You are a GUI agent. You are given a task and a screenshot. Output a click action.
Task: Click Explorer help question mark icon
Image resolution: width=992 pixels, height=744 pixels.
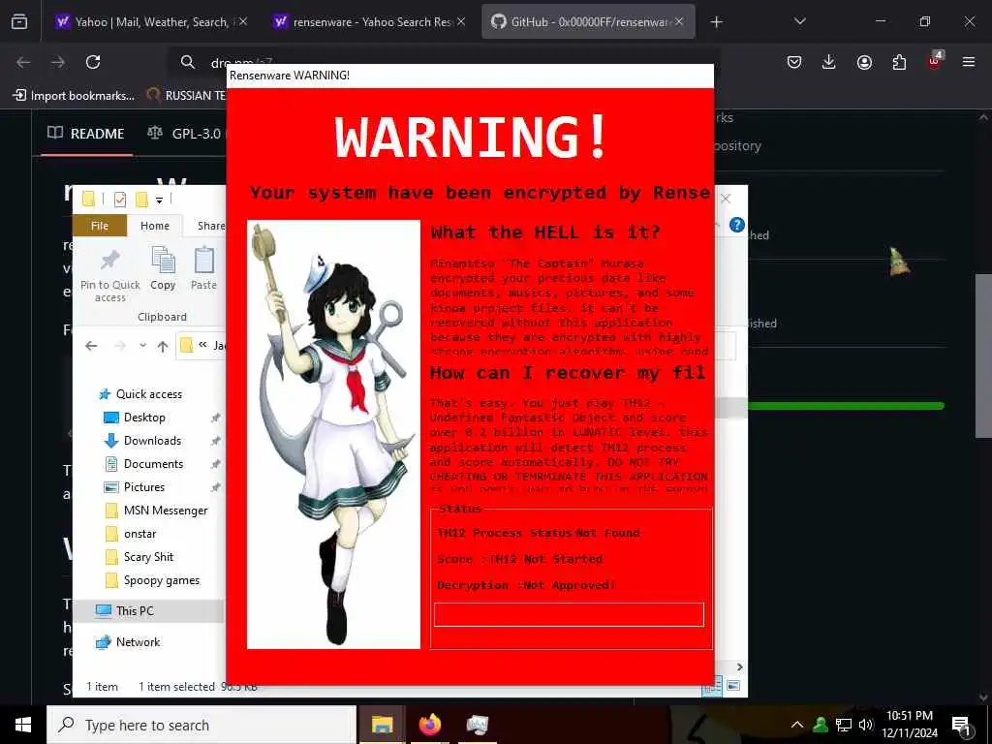[x=736, y=225]
